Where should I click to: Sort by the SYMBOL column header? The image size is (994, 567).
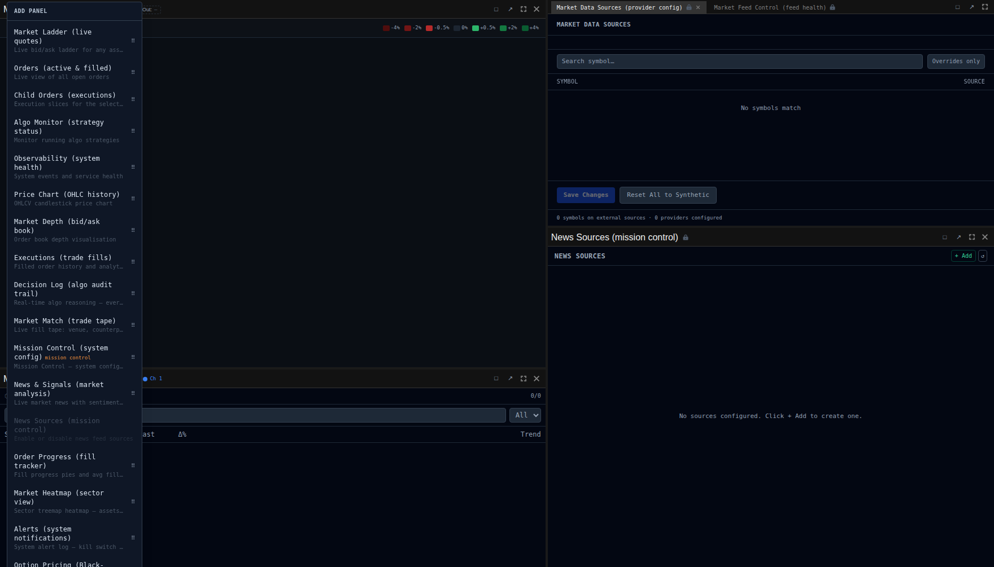[567, 82]
